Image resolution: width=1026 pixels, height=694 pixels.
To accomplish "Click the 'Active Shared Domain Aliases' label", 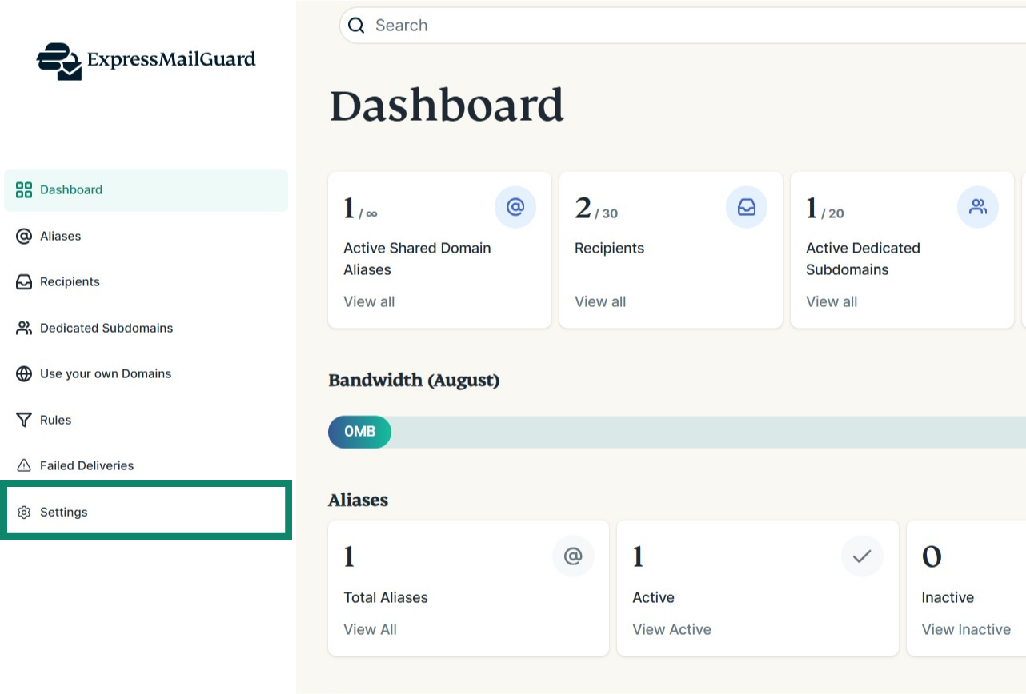I will pyautogui.click(x=417, y=259).
